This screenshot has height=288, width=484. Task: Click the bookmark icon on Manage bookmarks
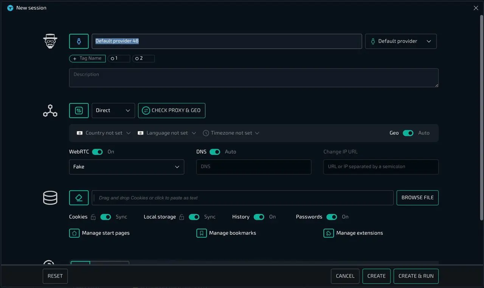(x=201, y=233)
